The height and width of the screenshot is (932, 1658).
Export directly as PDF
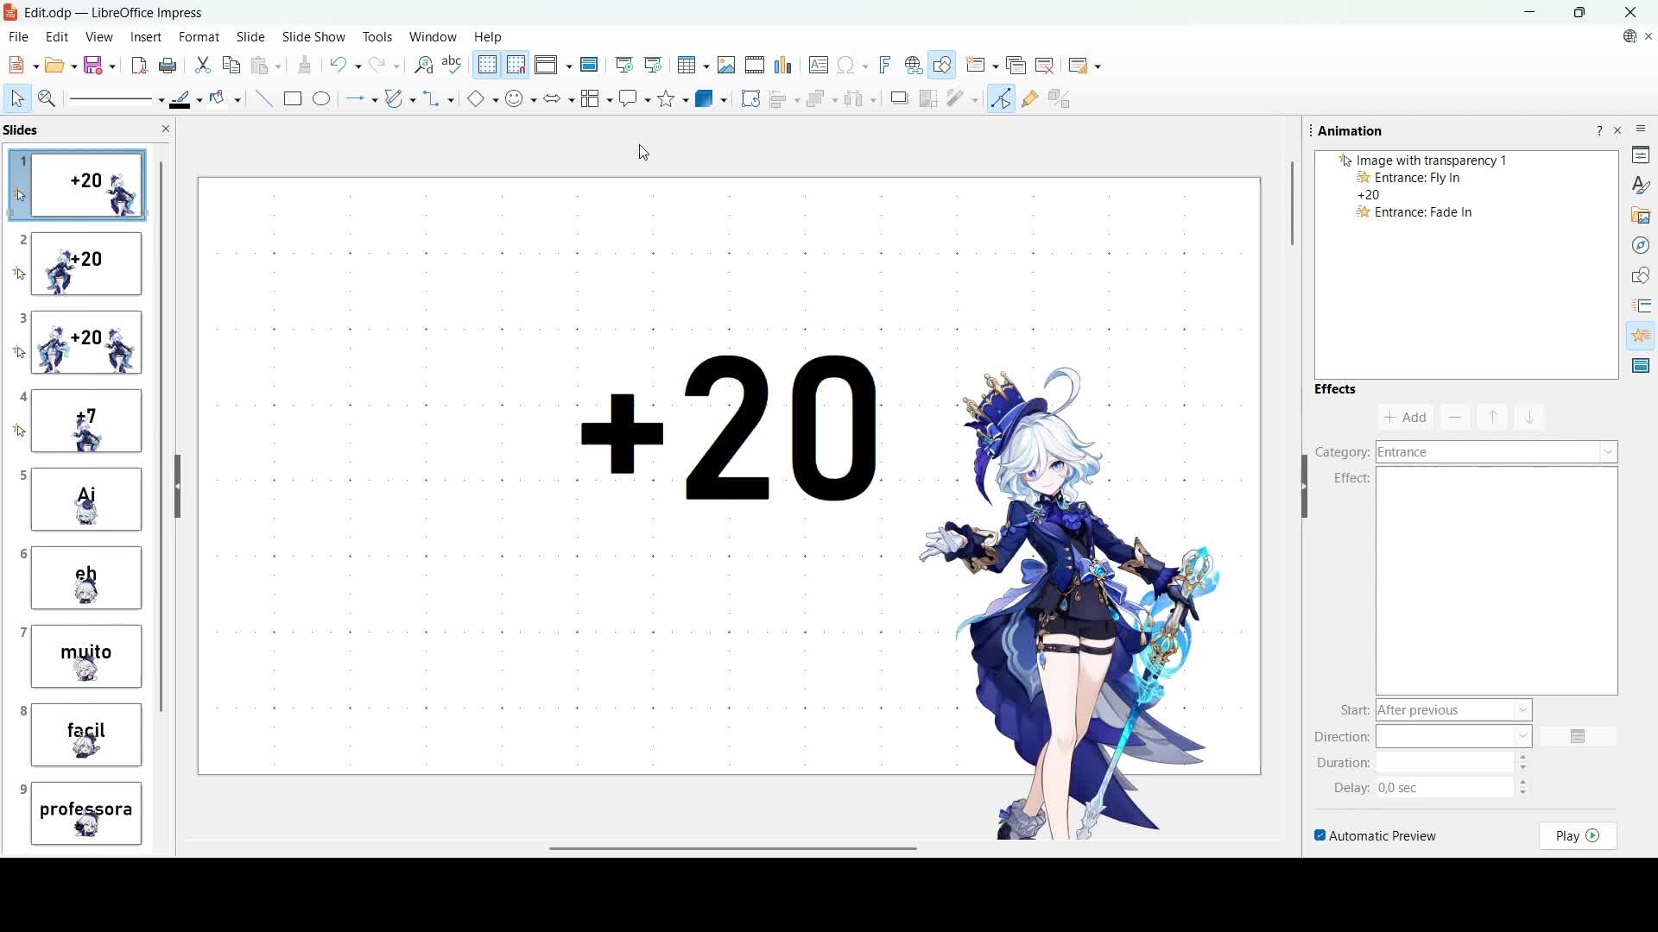click(x=139, y=66)
